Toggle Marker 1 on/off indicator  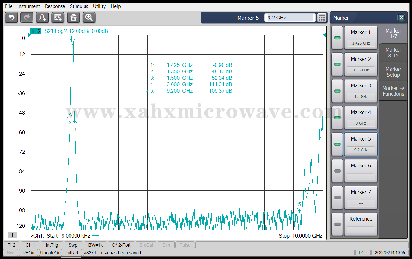coord(337,38)
